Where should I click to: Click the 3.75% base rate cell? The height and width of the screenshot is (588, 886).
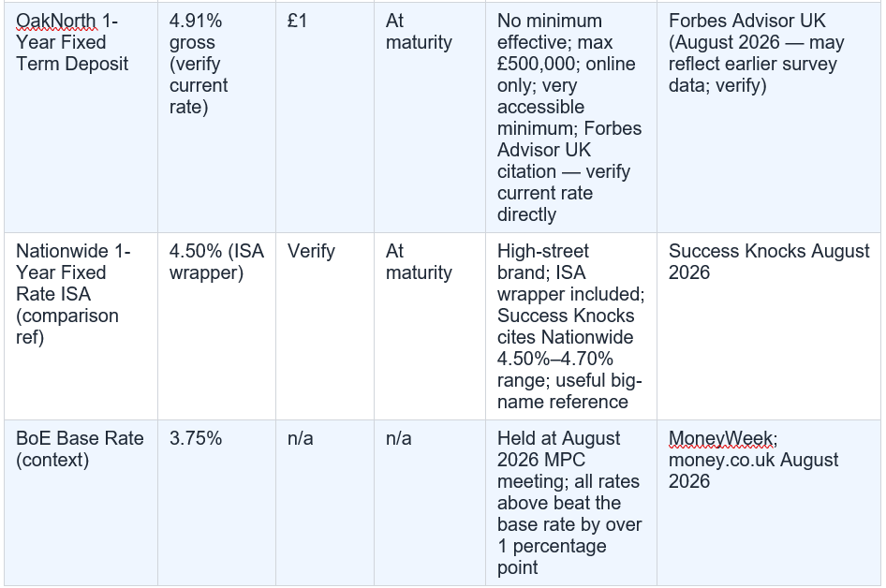coord(216,503)
